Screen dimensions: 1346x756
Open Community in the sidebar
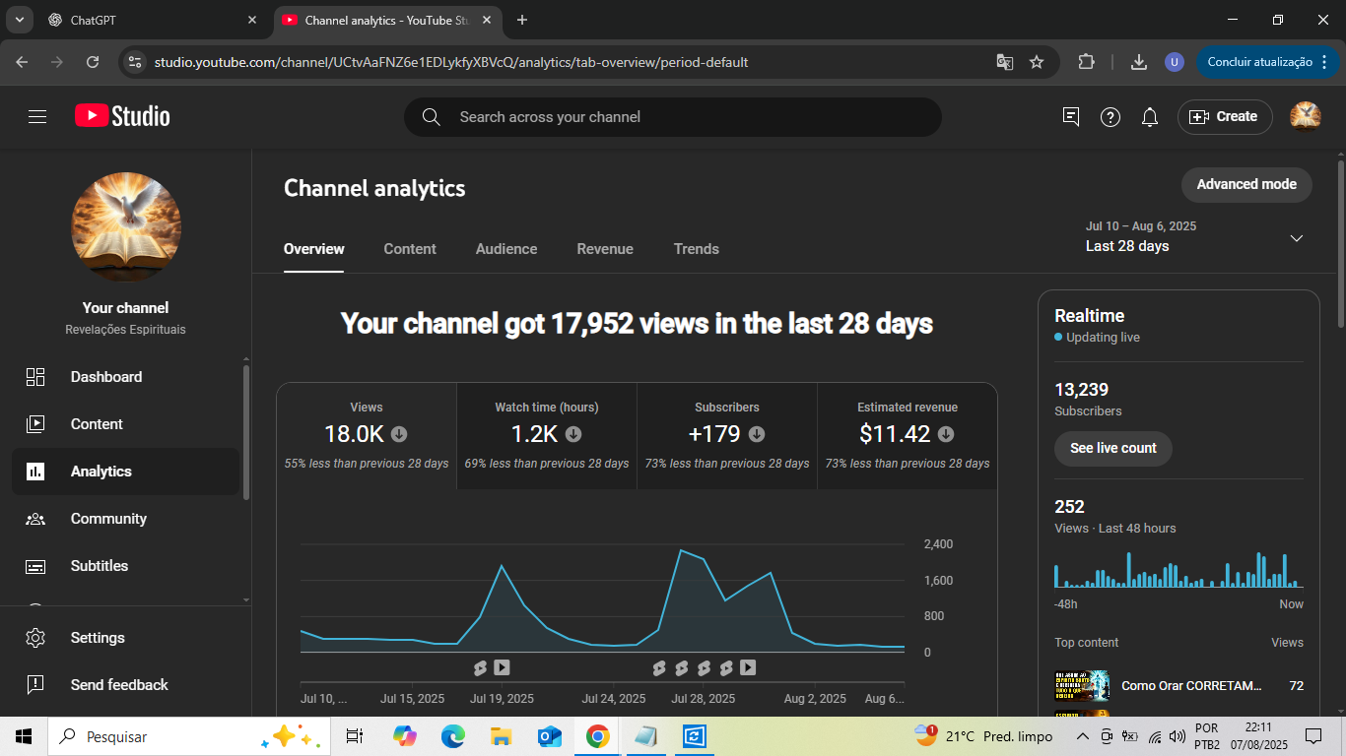coord(125,519)
